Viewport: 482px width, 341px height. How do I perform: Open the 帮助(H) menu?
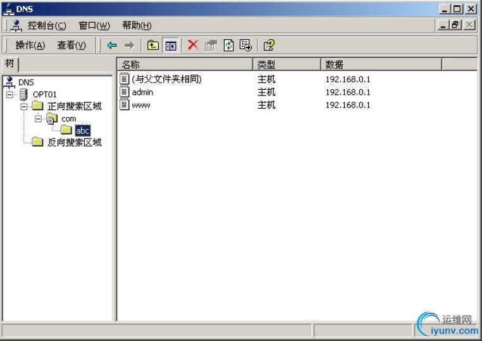pyautogui.click(x=137, y=25)
